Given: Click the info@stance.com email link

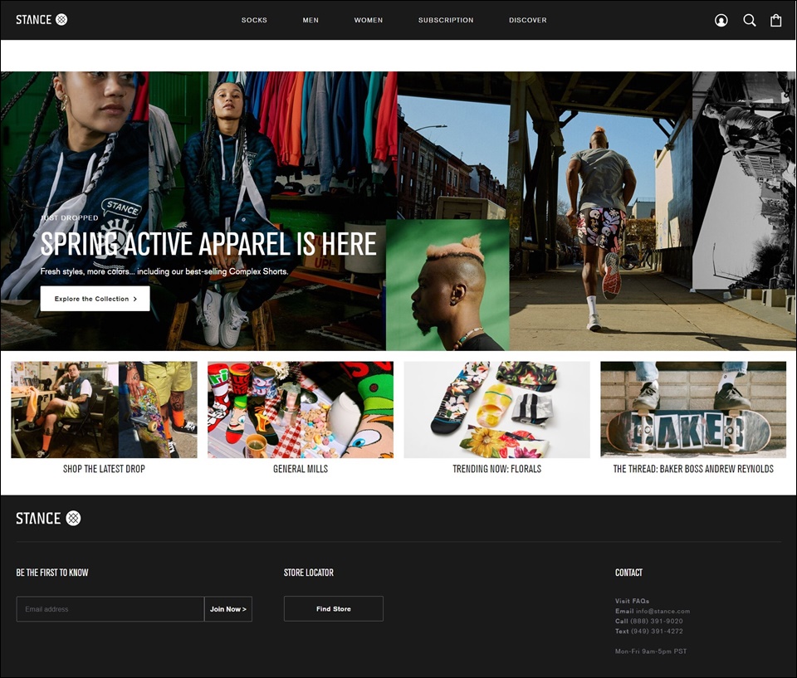Looking at the screenshot, I should coord(663,611).
